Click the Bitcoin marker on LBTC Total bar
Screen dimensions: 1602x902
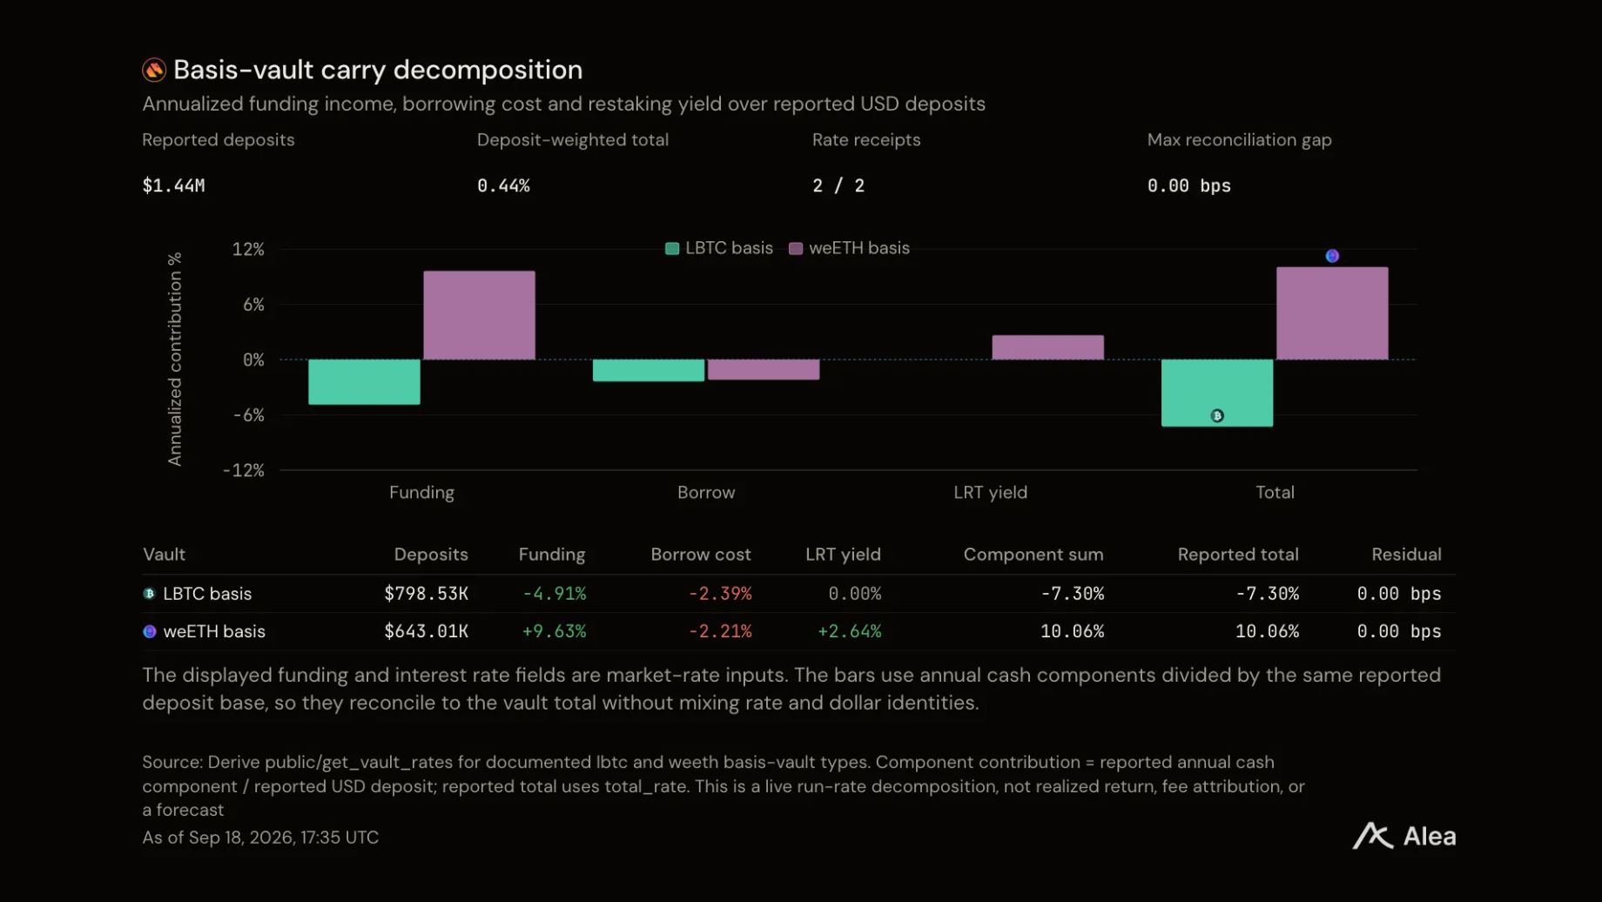[x=1217, y=416]
